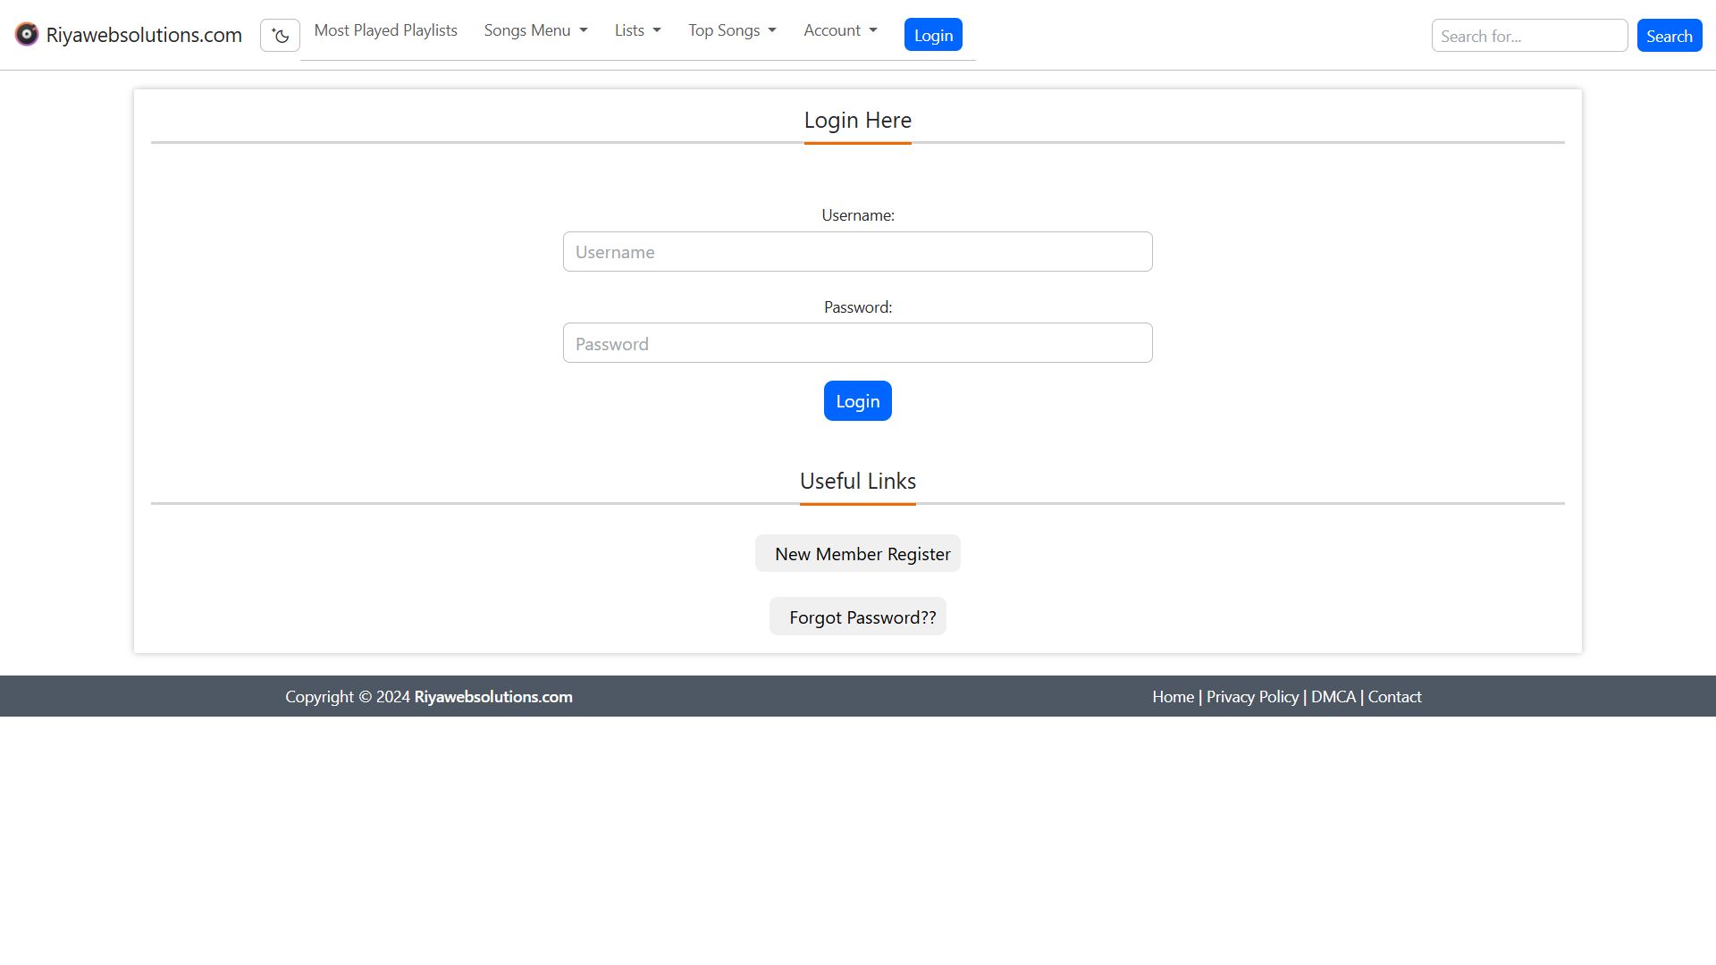Expand the Lists dropdown
1716x965 pixels.
tap(637, 30)
